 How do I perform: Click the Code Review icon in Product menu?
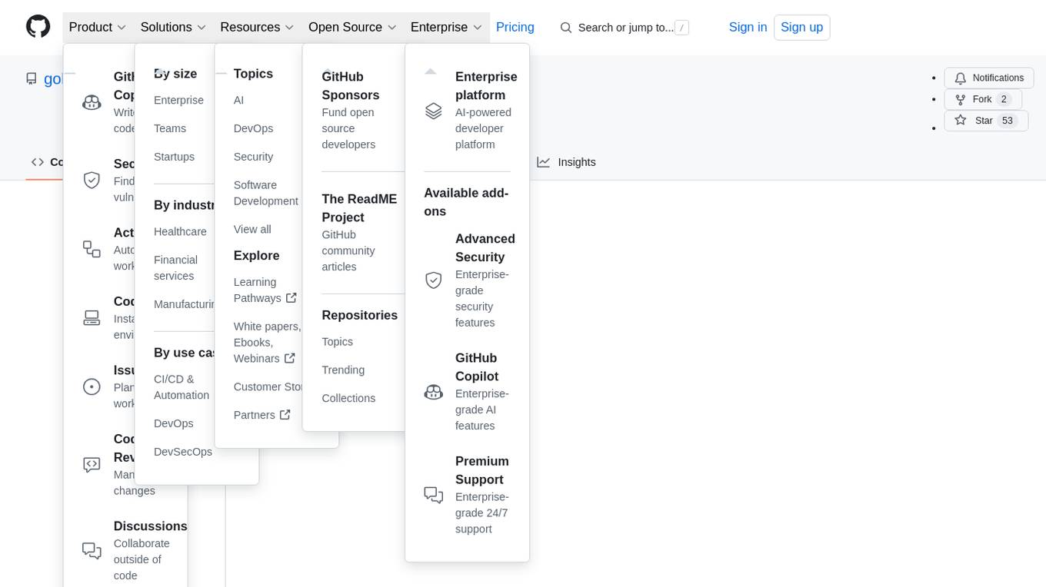point(92,464)
